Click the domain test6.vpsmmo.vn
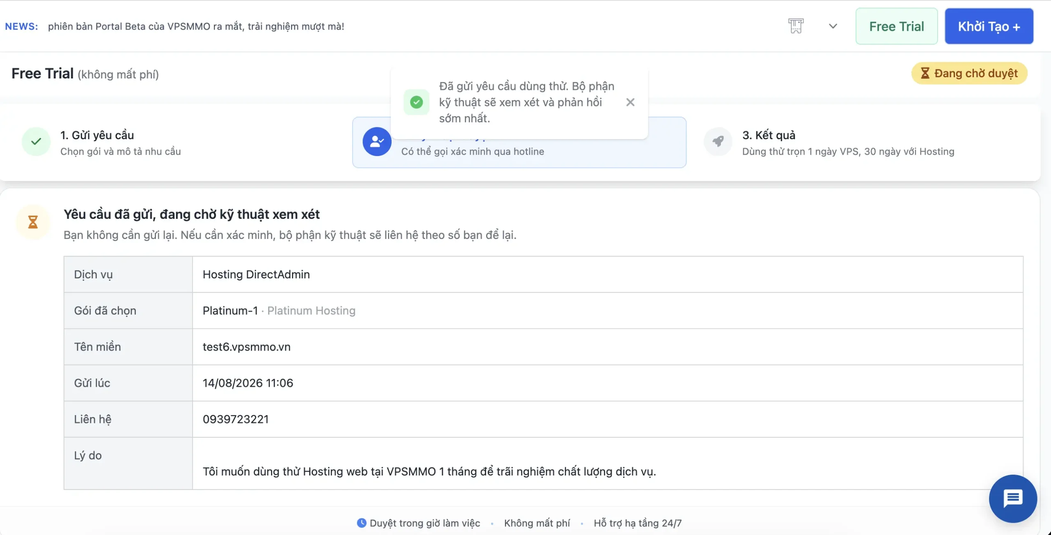Image resolution: width=1051 pixels, height=535 pixels. click(x=247, y=347)
